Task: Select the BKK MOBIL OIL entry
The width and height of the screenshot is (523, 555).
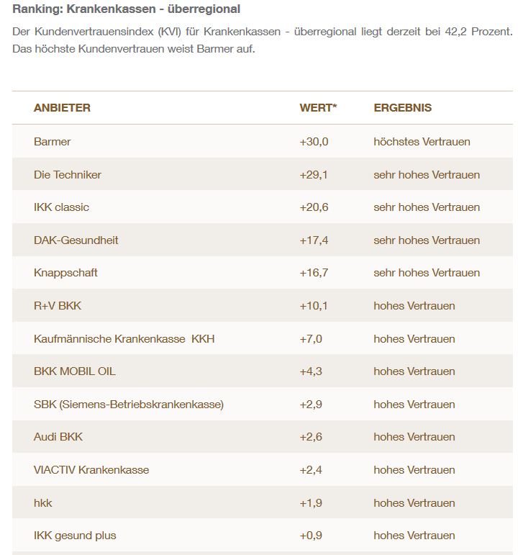Action: point(74,371)
